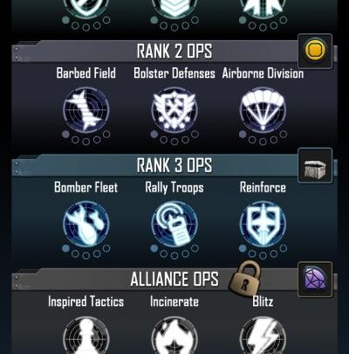Tap the Inspired Tactics chess pawn icon
This screenshot has width=349, height=354.
click(86, 336)
